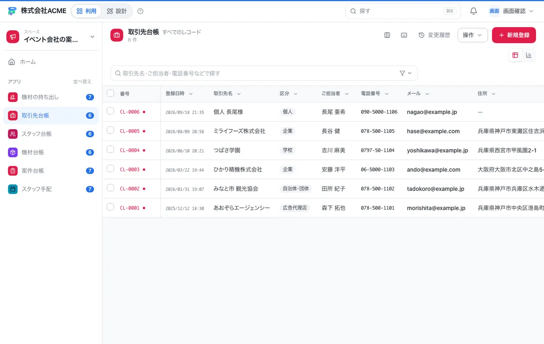Screen dimensions: 544x344
Task: Click the 機材台帳 cube icon
Action: [13, 152]
